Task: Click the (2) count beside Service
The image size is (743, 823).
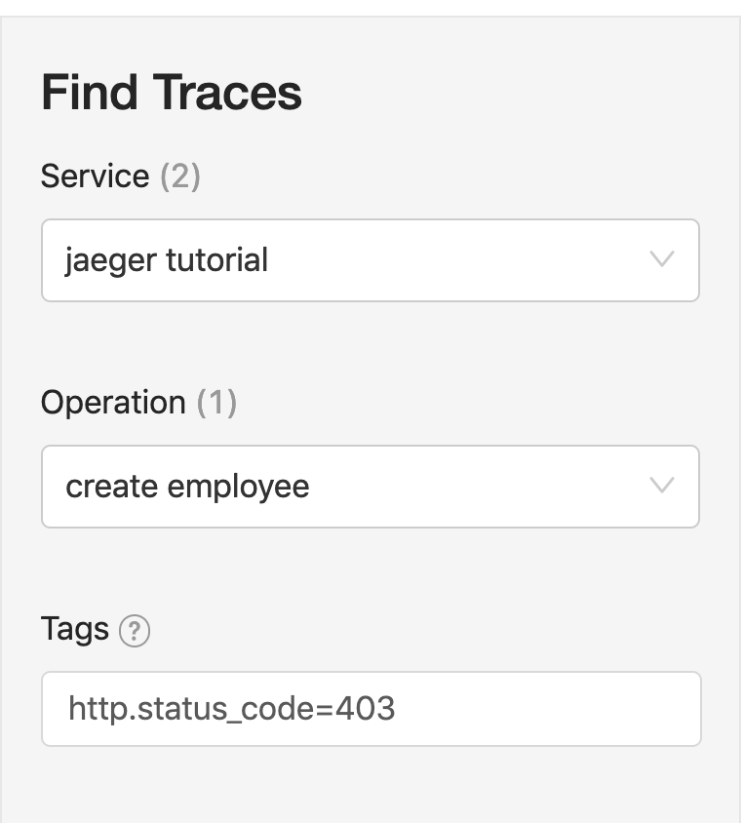Action: (180, 176)
